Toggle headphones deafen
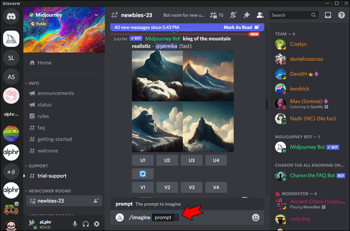This screenshot has width=350, height=231. (x=86, y=224)
